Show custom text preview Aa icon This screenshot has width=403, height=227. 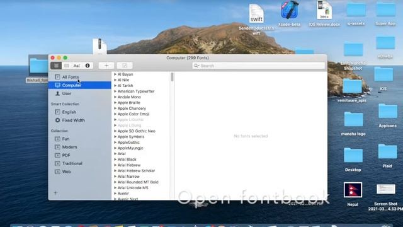pyautogui.click(x=77, y=66)
